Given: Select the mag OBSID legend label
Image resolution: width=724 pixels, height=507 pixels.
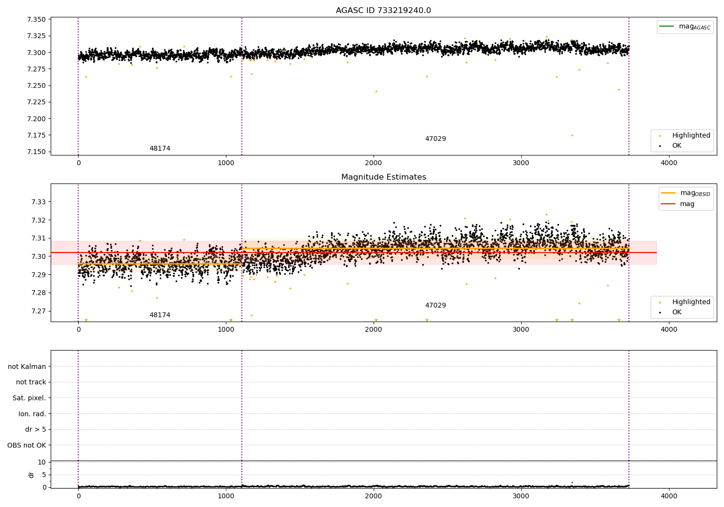Looking at the screenshot, I should pos(695,193).
